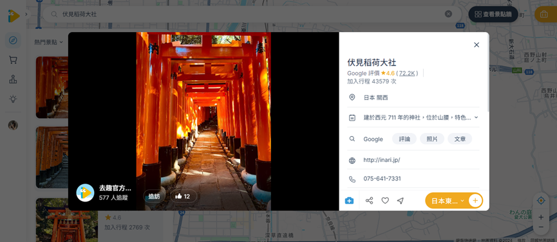Open the podium ranking sidebar icon

point(13,80)
